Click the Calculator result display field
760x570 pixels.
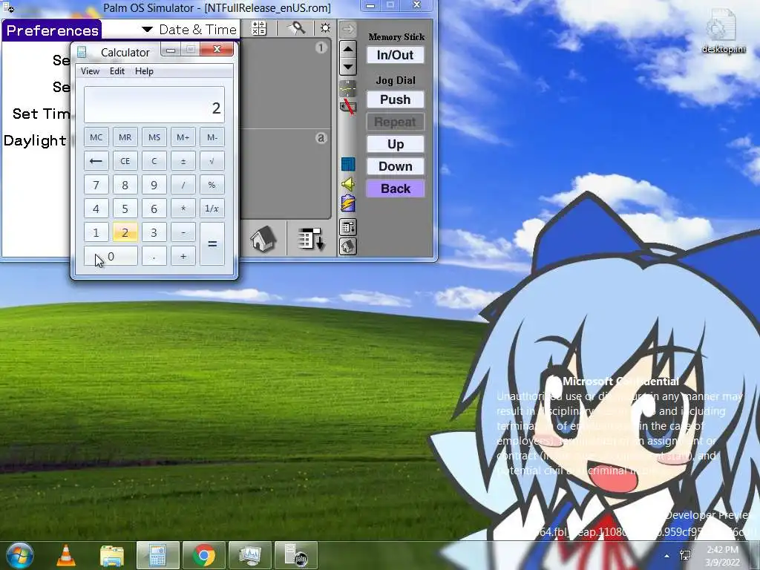(x=154, y=105)
